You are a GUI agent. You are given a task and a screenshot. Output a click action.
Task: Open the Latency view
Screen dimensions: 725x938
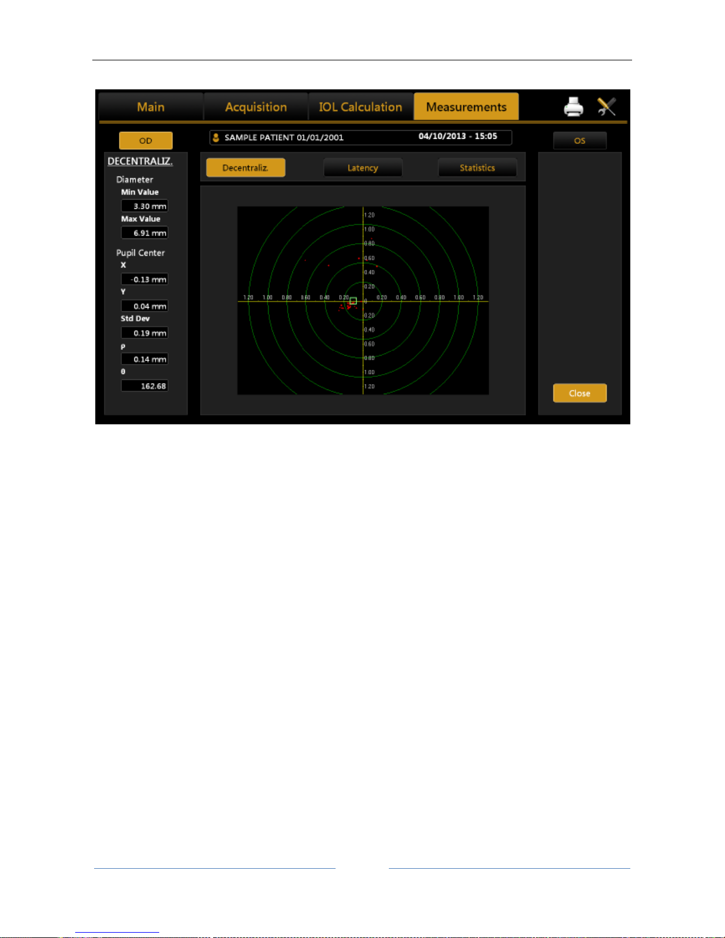[363, 168]
